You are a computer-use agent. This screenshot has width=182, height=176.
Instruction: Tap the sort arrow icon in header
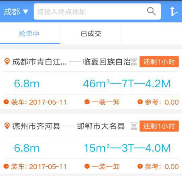tap(173, 12)
